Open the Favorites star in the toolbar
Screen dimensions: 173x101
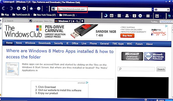[x=31, y=8]
